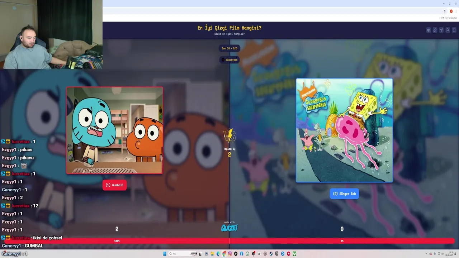The width and height of the screenshot is (459, 258).
Task: Click chat message 'ikisi de çohsel'
Action: [47, 238]
